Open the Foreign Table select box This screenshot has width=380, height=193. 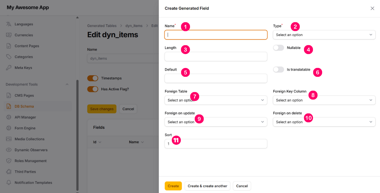(x=216, y=100)
